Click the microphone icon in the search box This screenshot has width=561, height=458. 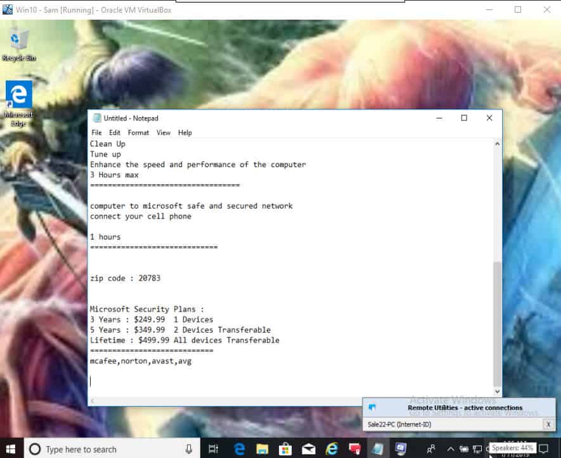pyautogui.click(x=189, y=449)
